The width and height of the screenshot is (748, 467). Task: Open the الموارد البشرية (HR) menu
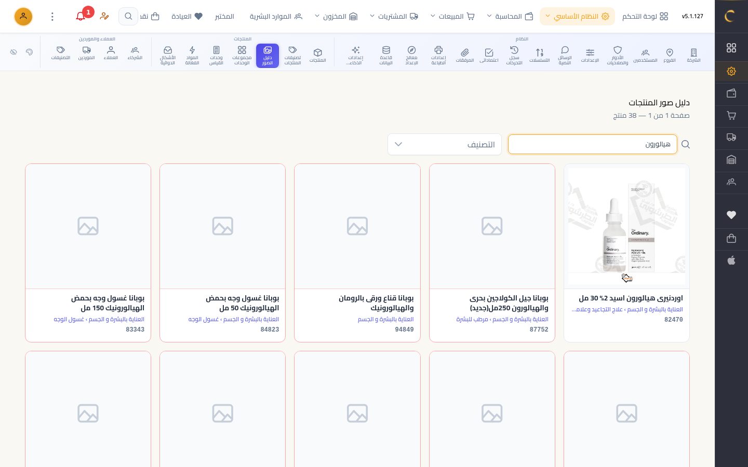[x=276, y=17]
